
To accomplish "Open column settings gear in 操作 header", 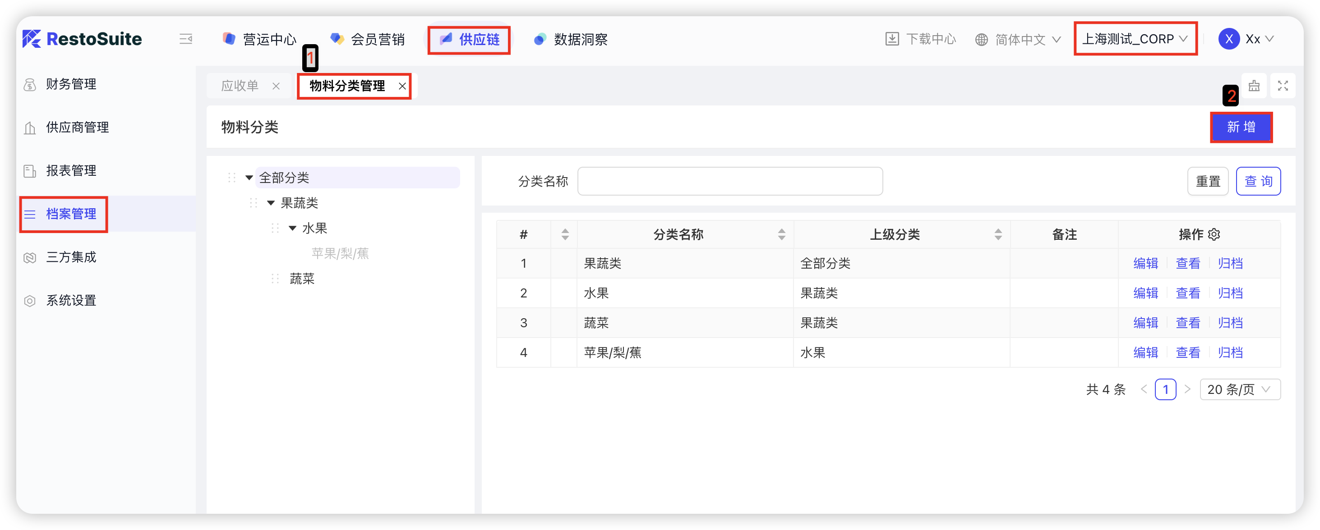I will coord(1214,234).
